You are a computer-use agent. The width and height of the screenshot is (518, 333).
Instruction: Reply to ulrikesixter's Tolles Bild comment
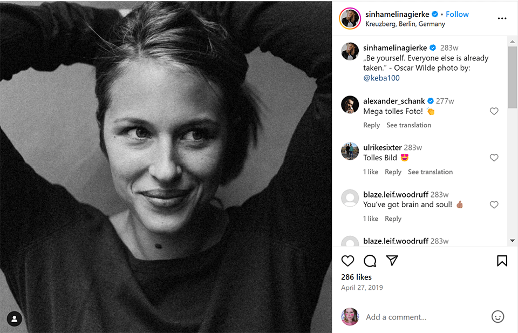point(393,172)
